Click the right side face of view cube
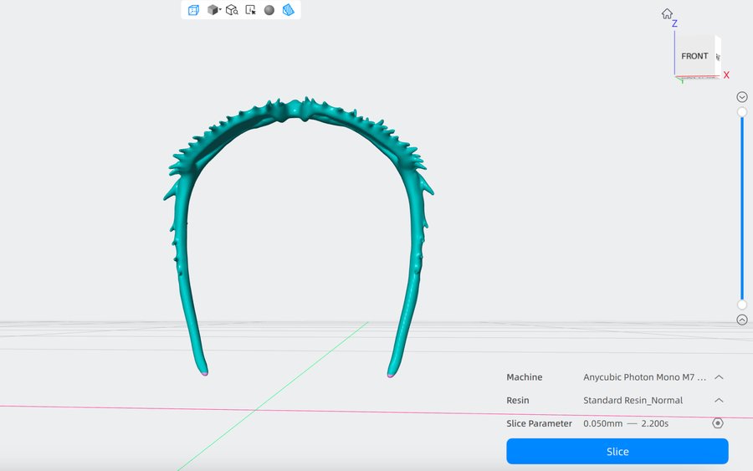 717,56
